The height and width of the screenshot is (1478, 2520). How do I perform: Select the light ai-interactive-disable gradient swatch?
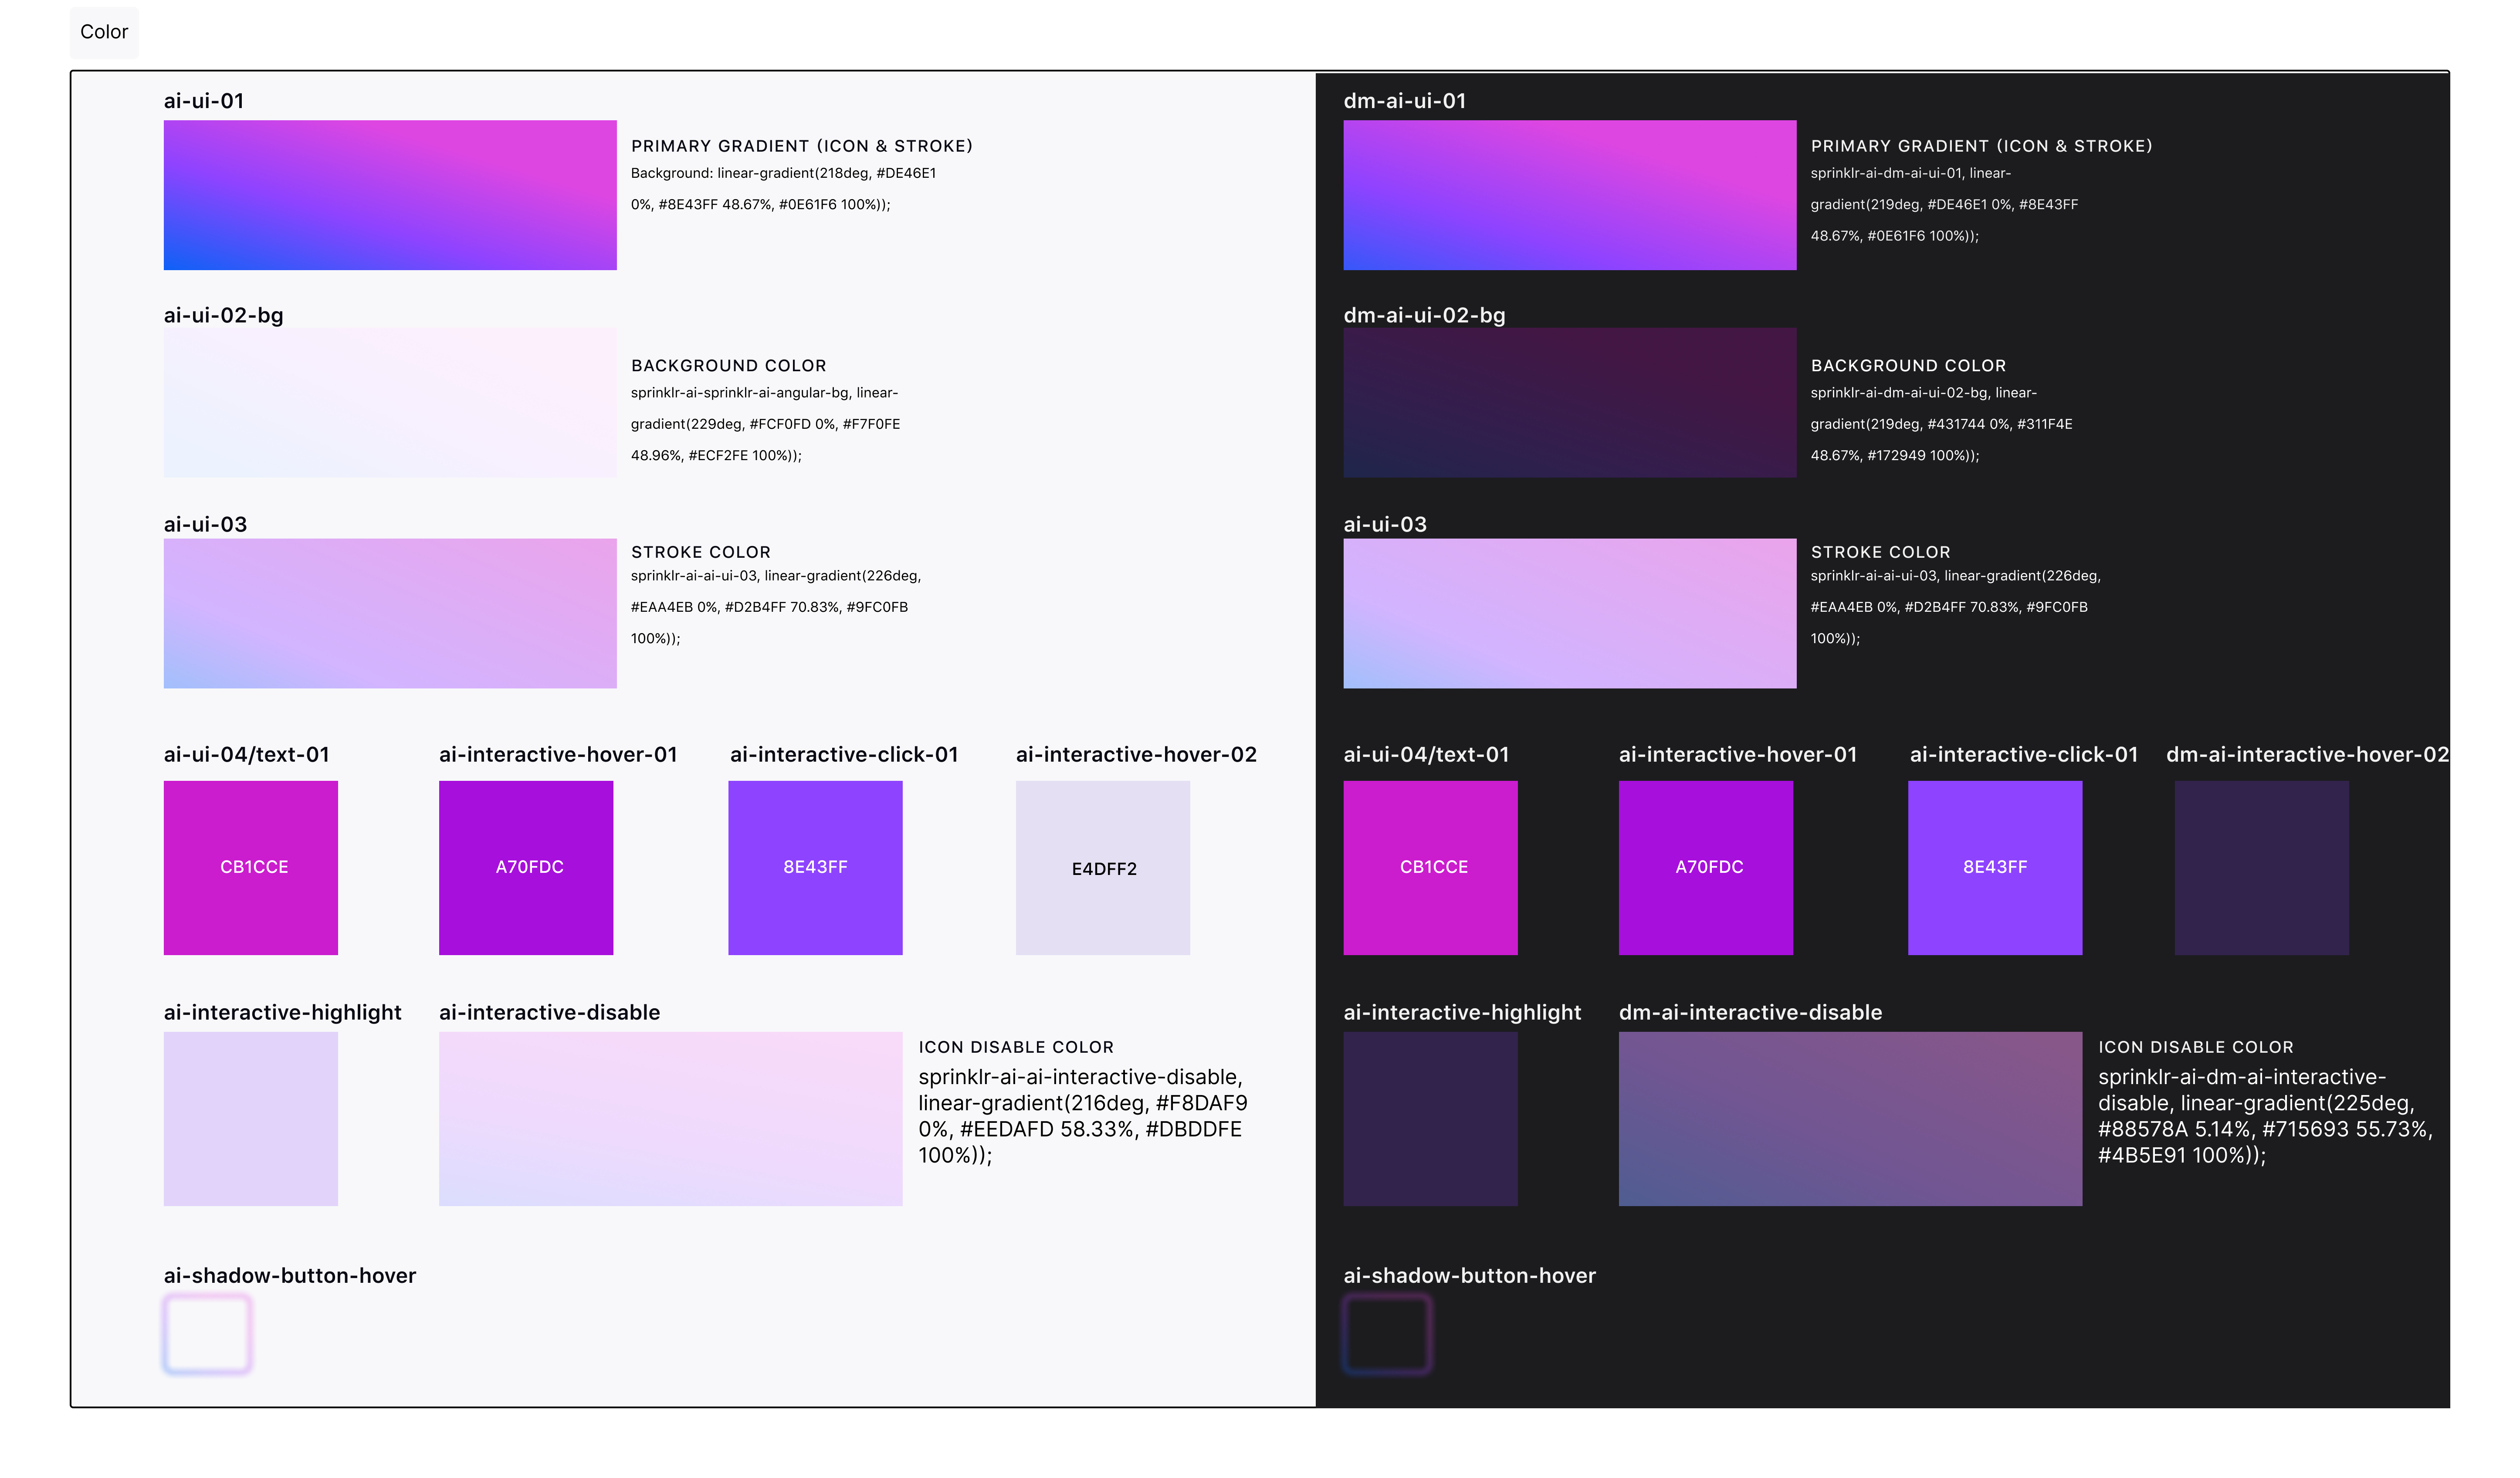coord(670,1118)
